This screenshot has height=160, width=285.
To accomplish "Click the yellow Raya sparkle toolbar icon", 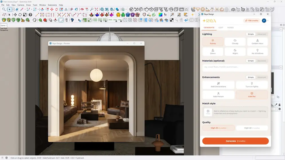I will click(x=192, y=15).
